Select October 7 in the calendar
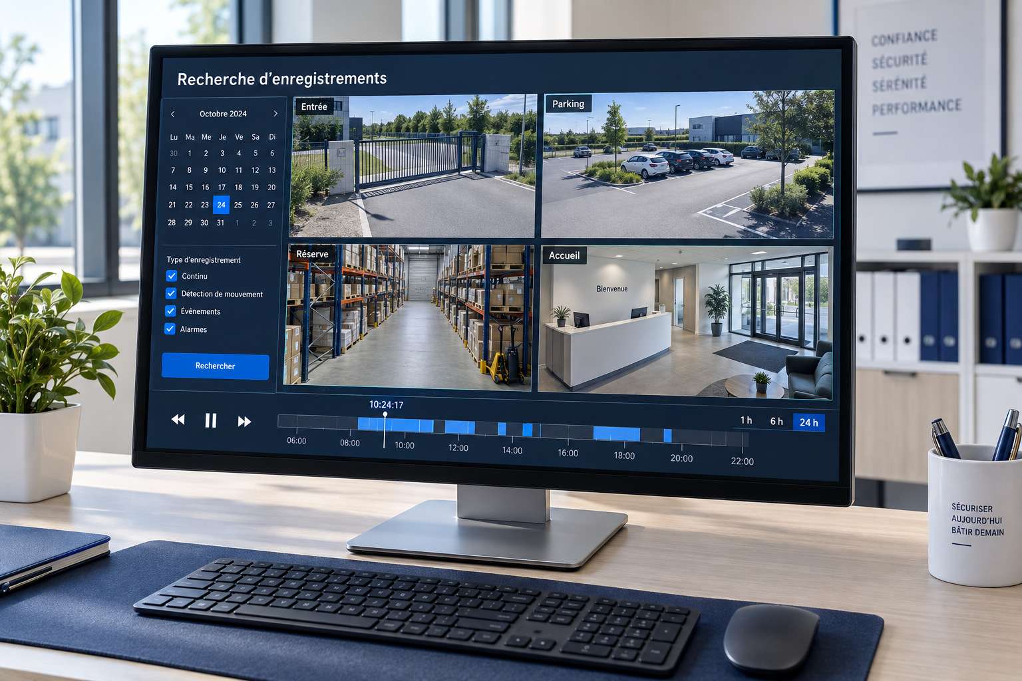 173,170
